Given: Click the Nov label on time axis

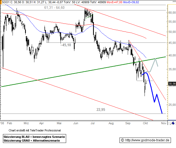Looking at the screenshot, I should pyautogui.click(x=164, y=123).
